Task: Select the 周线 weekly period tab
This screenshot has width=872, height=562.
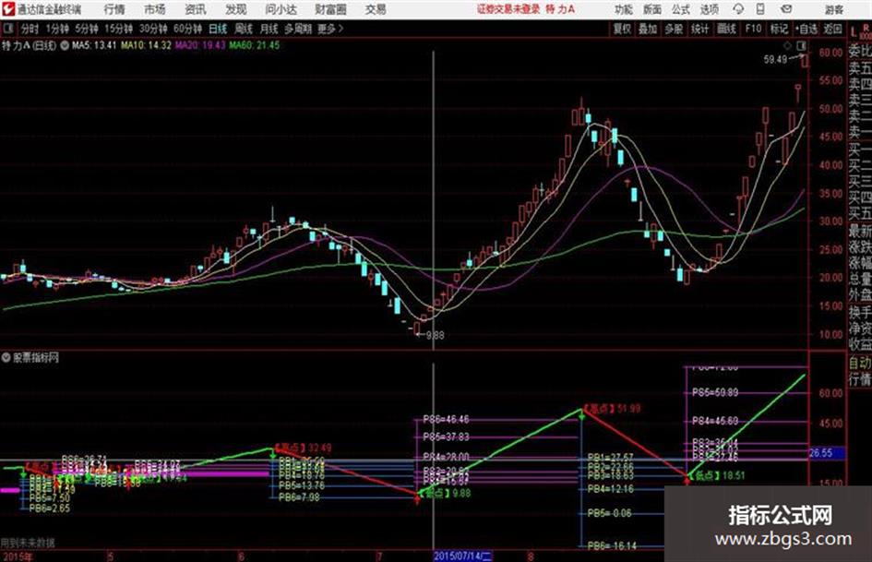Action: (x=244, y=29)
